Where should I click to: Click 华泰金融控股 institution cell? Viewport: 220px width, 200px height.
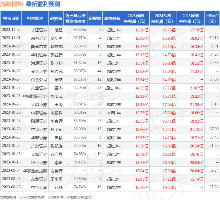[35, 171]
